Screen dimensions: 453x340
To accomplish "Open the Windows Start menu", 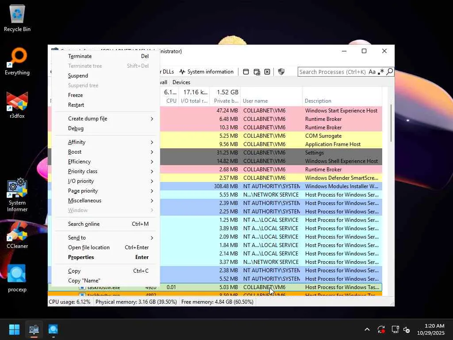I will [x=14, y=329].
